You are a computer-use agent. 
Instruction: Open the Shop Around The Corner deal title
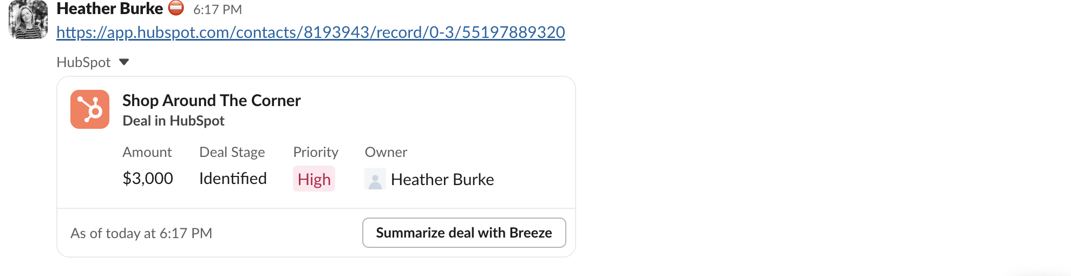(211, 101)
